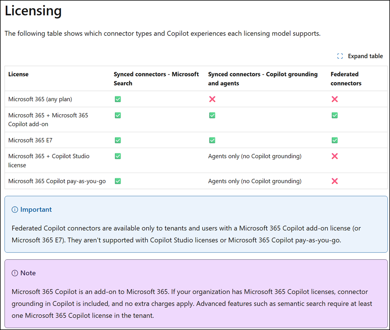Click the expand icon beside Expand table
This screenshot has height=330, width=390.
[340, 56]
